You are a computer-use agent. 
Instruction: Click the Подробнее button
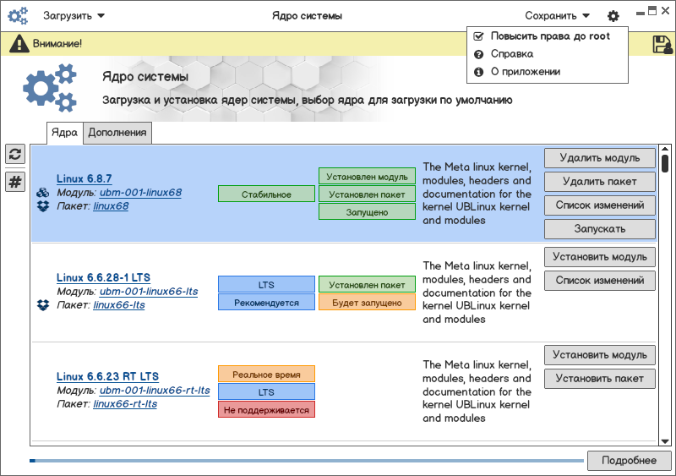(629, 461)
